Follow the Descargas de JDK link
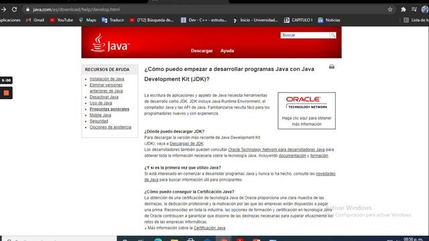This screenshot has height=241, width=429. (186, 143)
